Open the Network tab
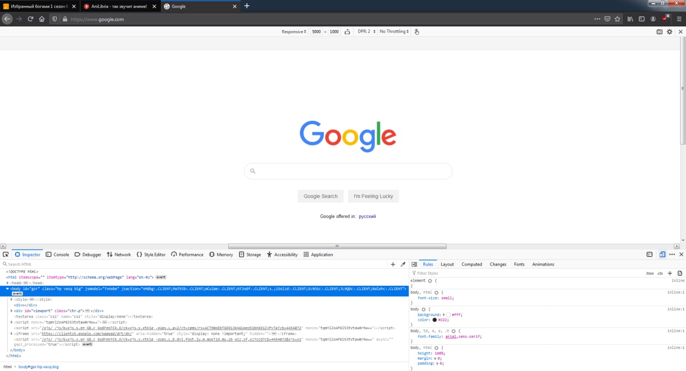The width and height of the screenshot is (686, 371). (x=118, y=254)
